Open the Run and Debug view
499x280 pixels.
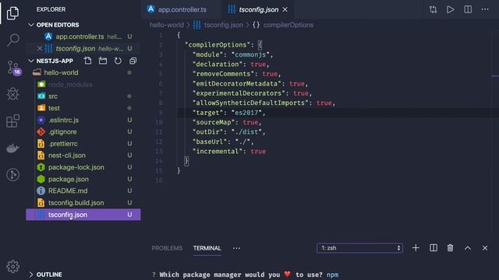[x=12, y=94]
